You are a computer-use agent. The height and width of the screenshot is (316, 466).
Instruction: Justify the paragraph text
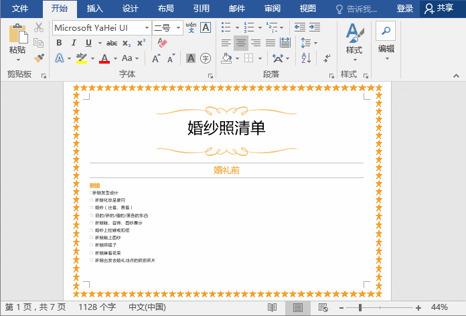click(x=270, y=43)
